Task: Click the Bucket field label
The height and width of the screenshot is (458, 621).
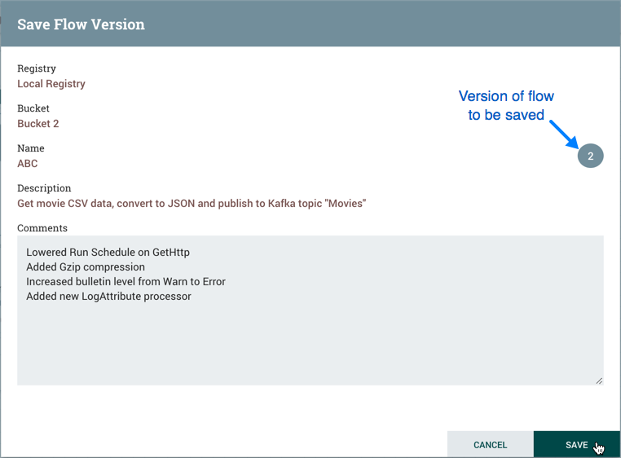Action: click(33, 109)
